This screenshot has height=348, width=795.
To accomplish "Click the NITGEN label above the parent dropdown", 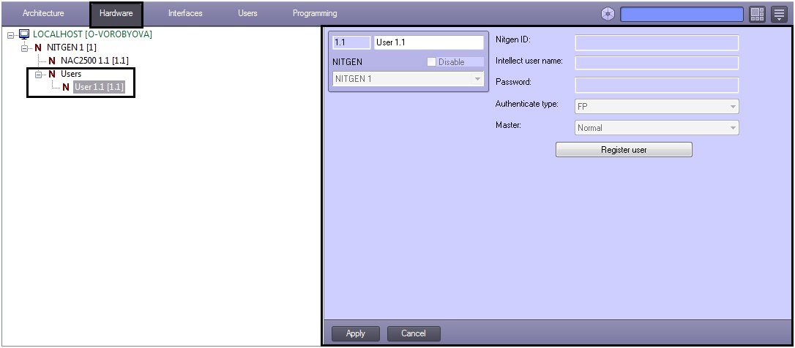I will pos(347,62).
